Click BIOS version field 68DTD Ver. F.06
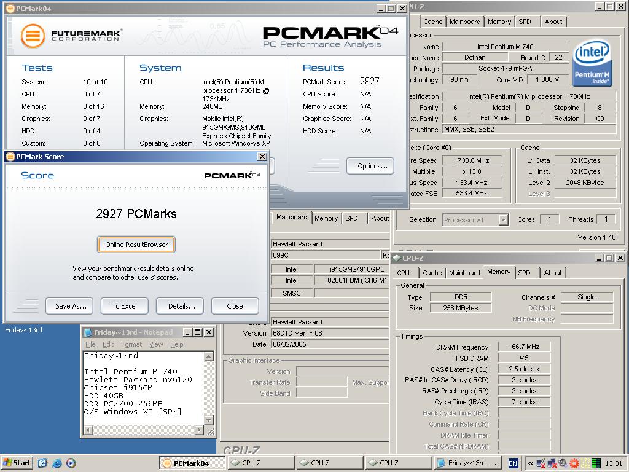The image size is (629, 472). (x=330, y=333)
